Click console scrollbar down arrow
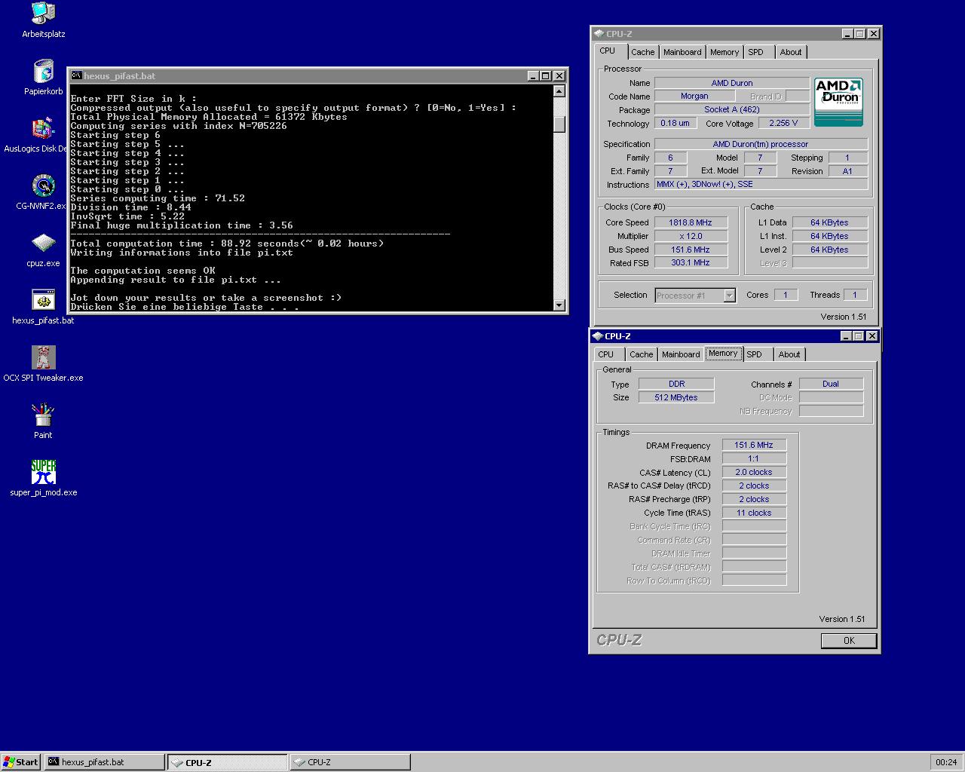This screenshot has height=772, width=965. click(559, 305)
